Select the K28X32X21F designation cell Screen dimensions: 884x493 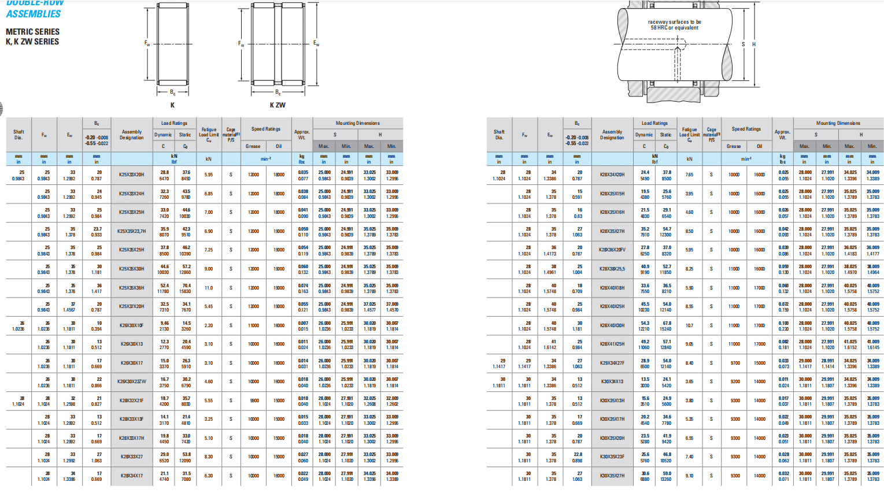point(132,401)
